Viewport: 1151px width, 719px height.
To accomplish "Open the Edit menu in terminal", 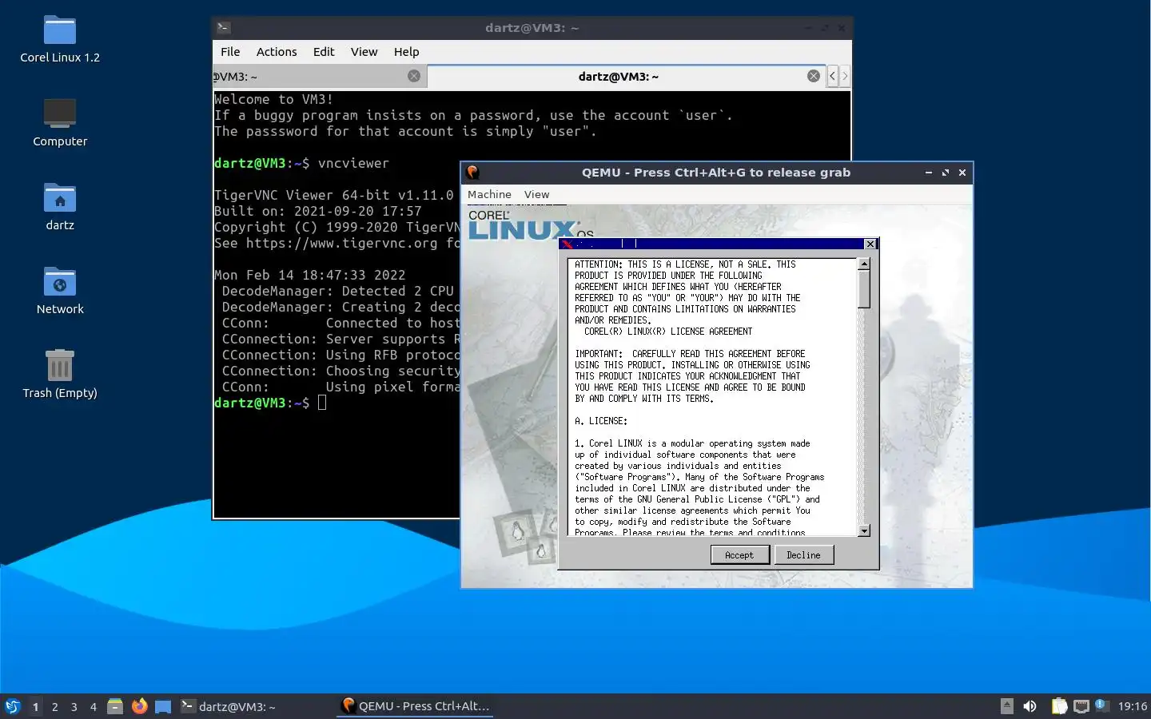I will coord(324,51).
